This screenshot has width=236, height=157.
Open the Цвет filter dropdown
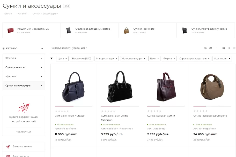[154, 59]
